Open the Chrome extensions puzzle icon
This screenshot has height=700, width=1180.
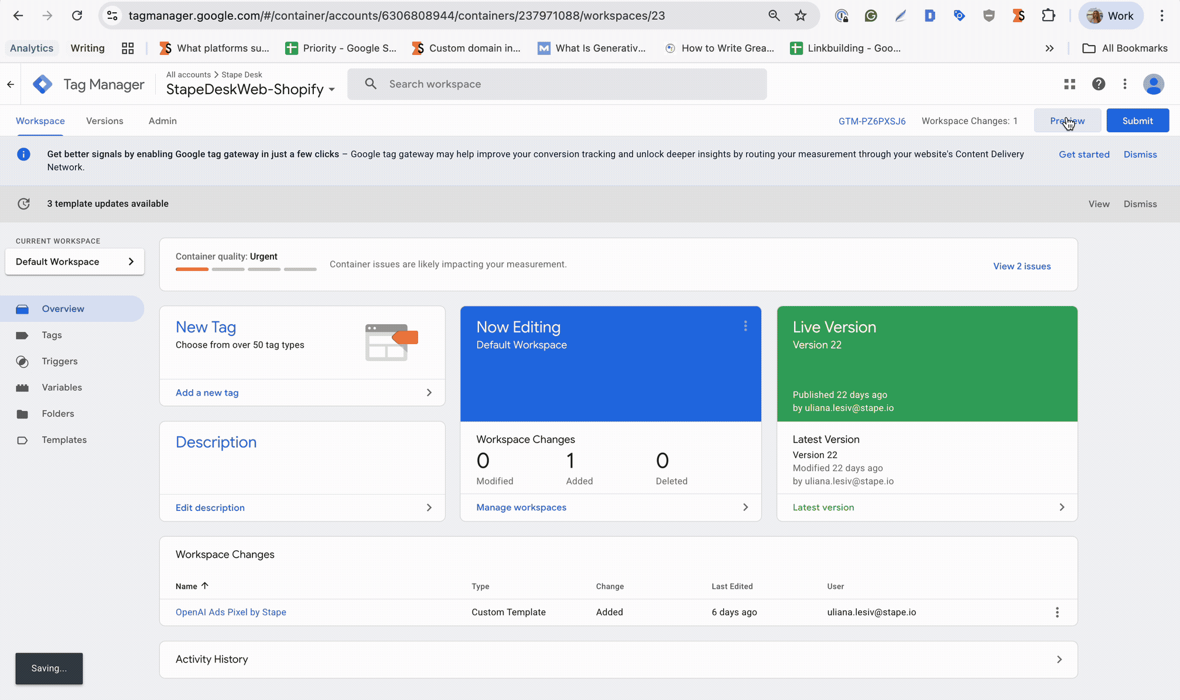1048,16
